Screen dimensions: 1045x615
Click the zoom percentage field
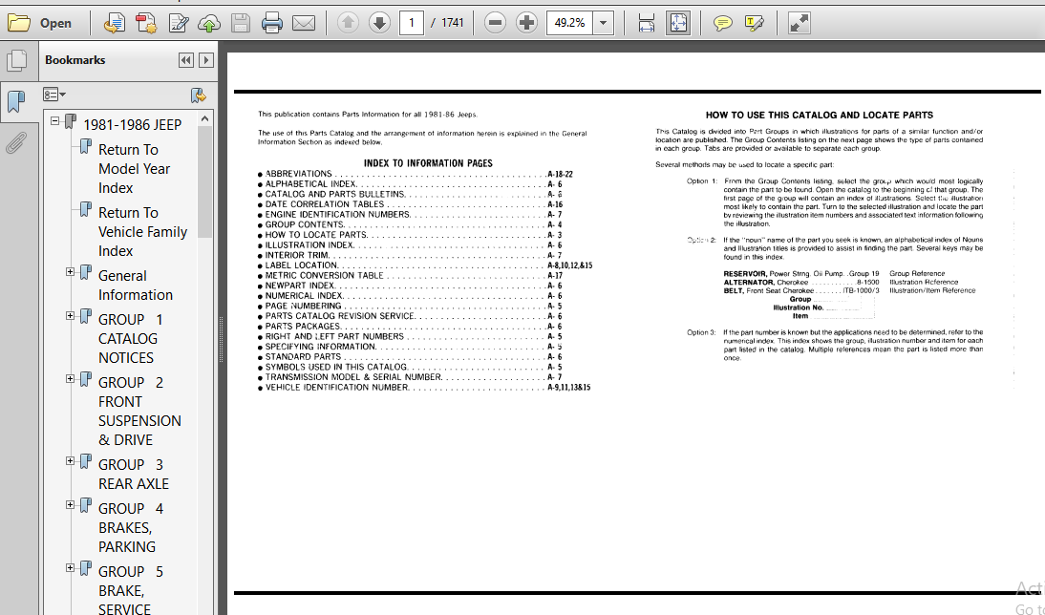coord(570,23)
